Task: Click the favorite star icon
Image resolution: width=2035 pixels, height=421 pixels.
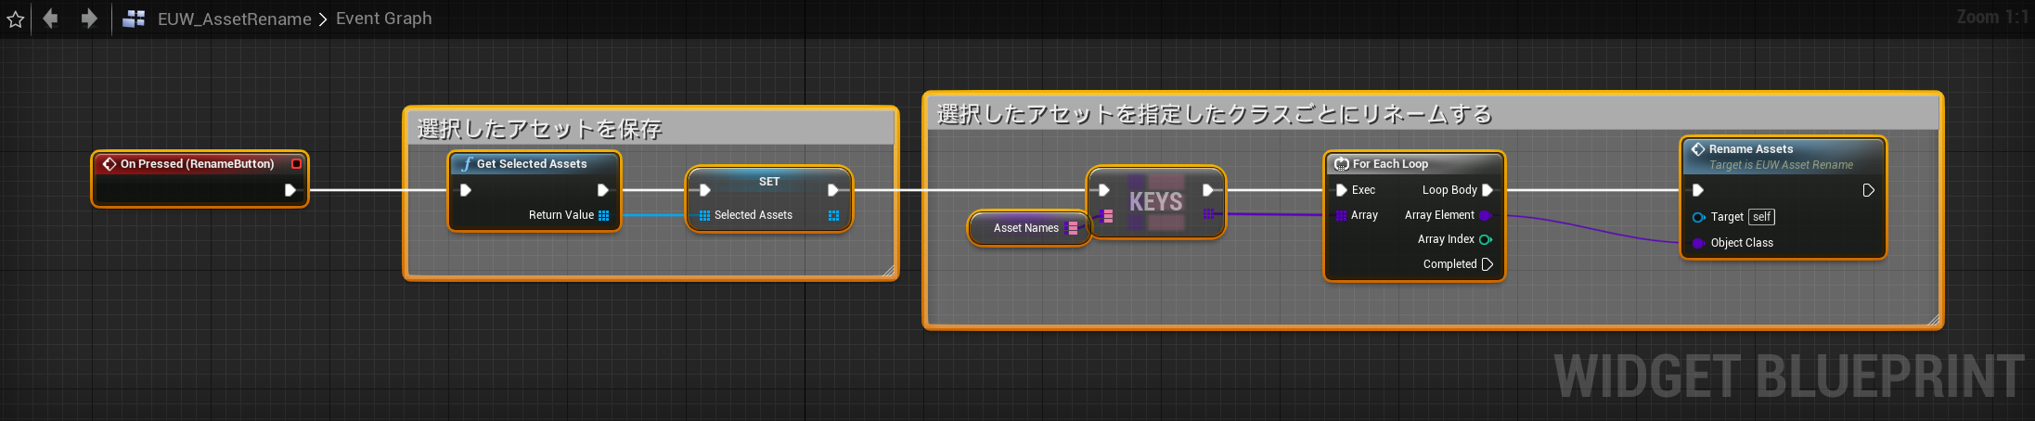Action: click(x=16, y=19)
